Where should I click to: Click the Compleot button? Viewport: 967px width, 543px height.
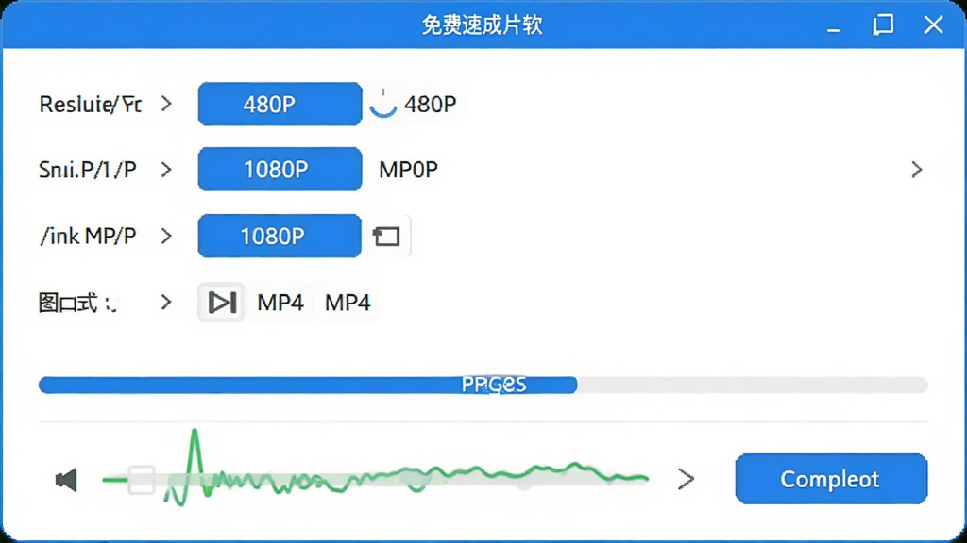click(x=831, y=479)
